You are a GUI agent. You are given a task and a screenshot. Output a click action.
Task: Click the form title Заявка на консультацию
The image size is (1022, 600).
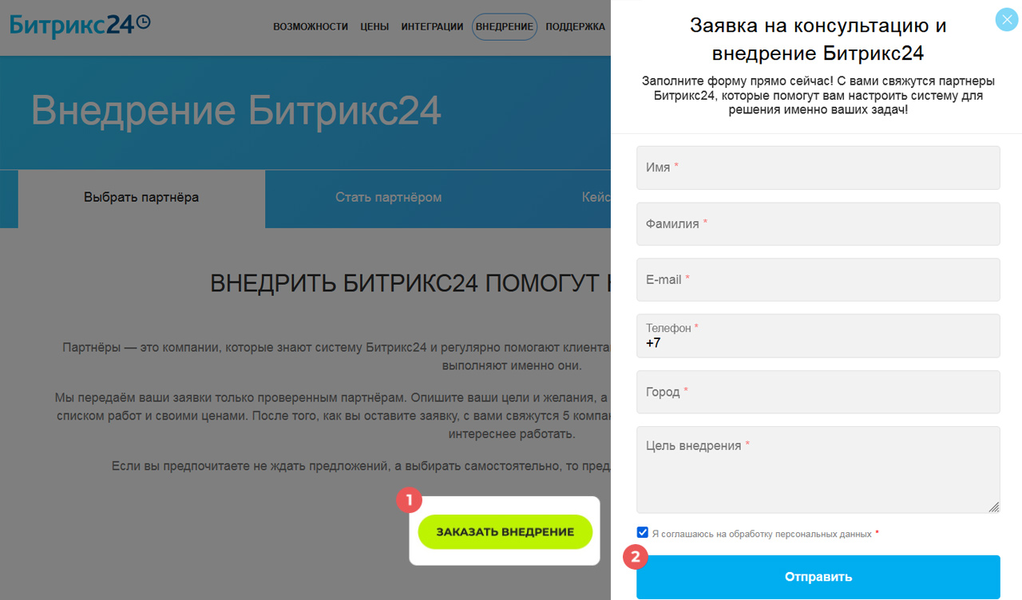pos(818,39)
